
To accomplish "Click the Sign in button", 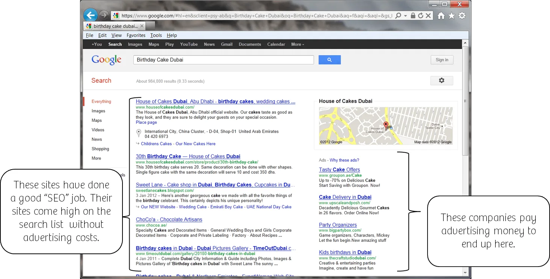I will point(442,60).
